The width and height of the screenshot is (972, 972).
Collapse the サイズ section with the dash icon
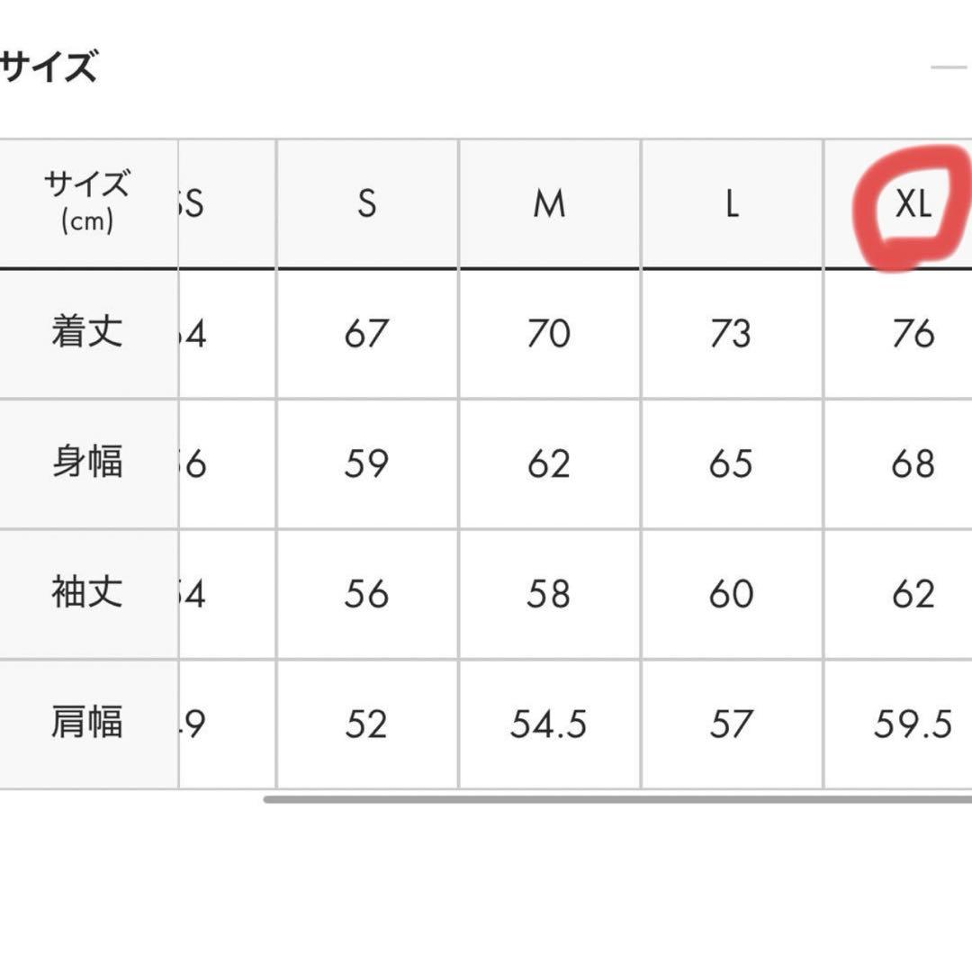(x=949, y=67)
